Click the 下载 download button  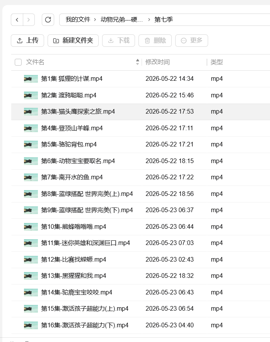pos(118,40)
